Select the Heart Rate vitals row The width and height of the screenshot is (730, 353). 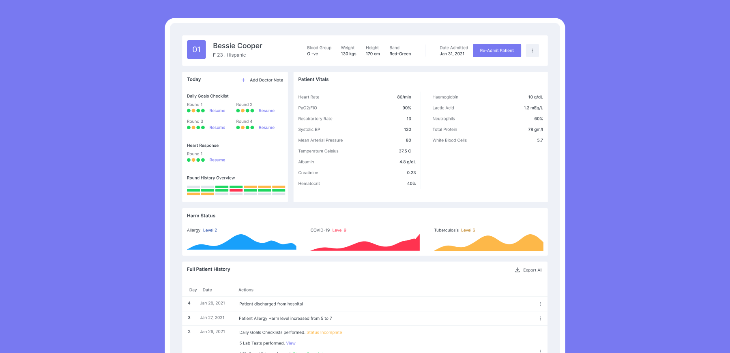[x=355, y=97]
